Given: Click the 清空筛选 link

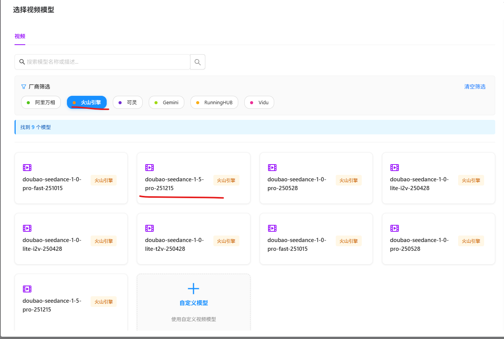Looking at the screenshot, I should coord(475,87).
